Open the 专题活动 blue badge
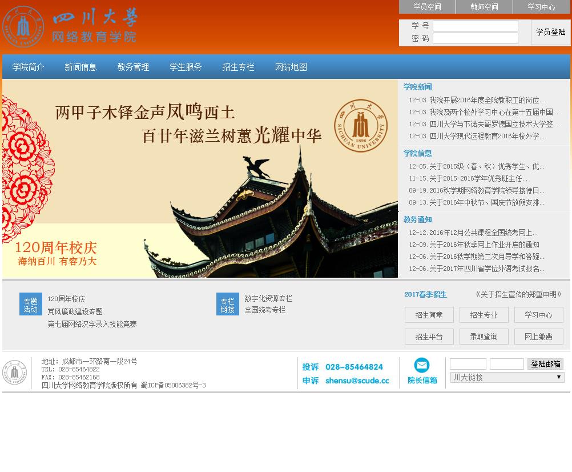572x472 pixels. [x=31, y=304]
